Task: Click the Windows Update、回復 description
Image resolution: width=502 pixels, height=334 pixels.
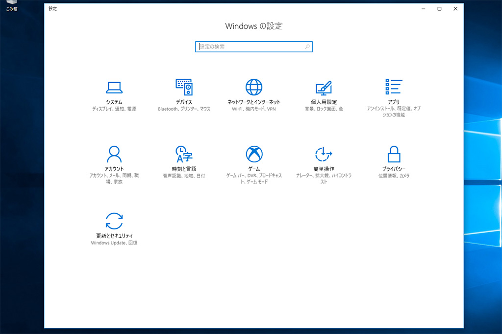Action: [x=114, y=243]
